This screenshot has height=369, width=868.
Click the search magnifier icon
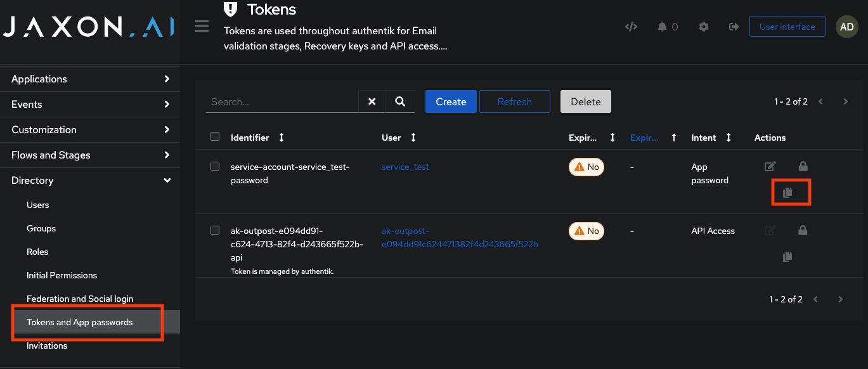tap(400, 101)
